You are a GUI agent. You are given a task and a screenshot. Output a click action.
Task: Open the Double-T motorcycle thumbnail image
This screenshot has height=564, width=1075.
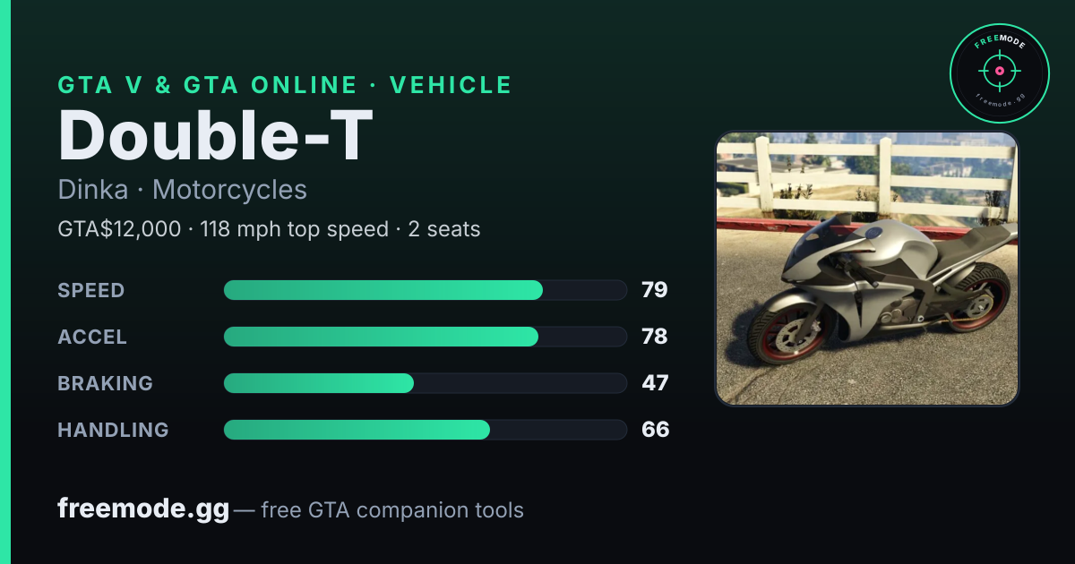click(867, 269)
